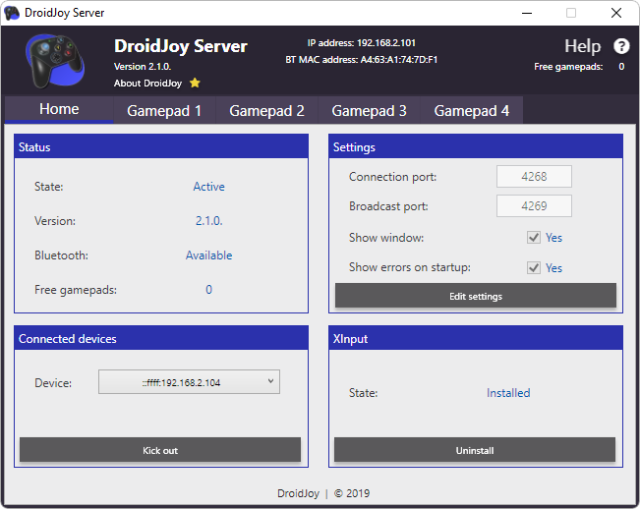Click the Free gamepads value in Status
The width and height of the screenshot is (640, 509).
208,290
